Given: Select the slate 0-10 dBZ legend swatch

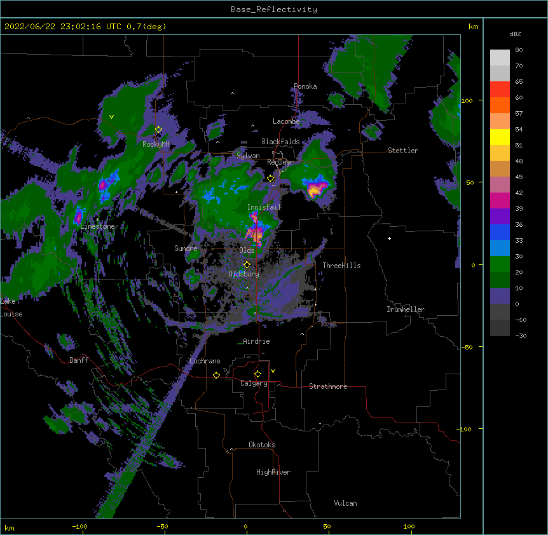Looking at the screenshot, I should pos(500,296).
